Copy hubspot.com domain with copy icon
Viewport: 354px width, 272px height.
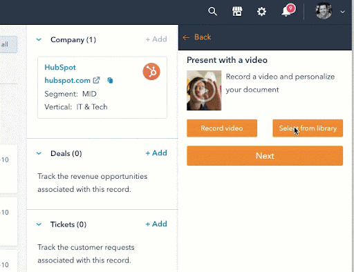(110, 80)
